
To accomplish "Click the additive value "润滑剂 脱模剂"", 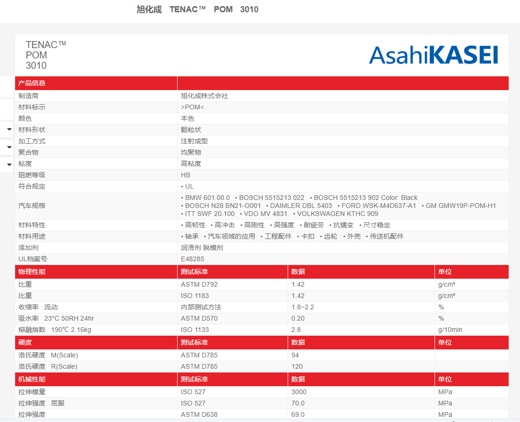I will point(202,248).
